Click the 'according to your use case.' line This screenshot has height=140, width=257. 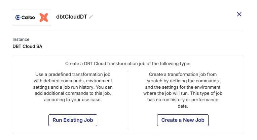pos(73,100)
